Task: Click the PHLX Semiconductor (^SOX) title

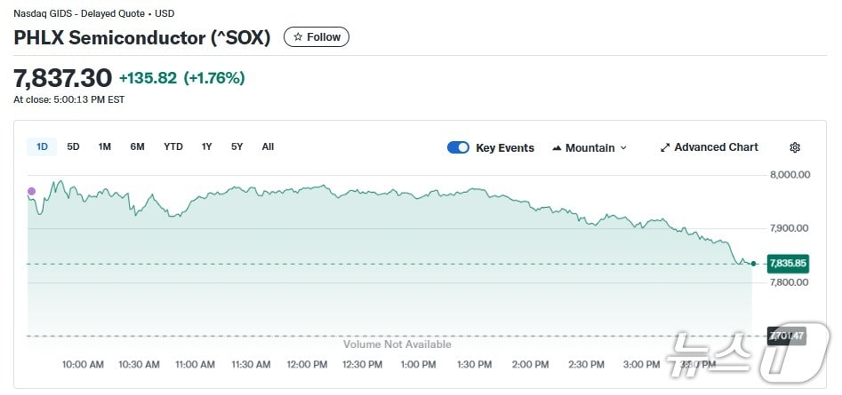Action: click(x=142, y=37)
